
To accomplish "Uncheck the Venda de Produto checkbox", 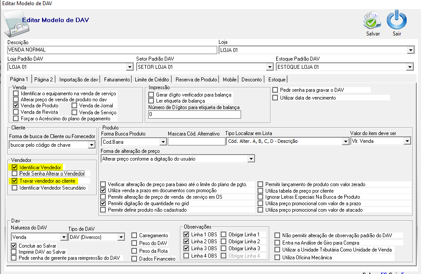I will tap(16, 106).
